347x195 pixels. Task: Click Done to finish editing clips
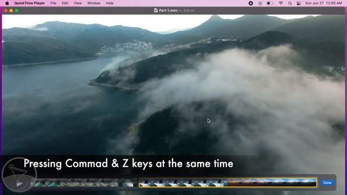(x=327, y=183)
